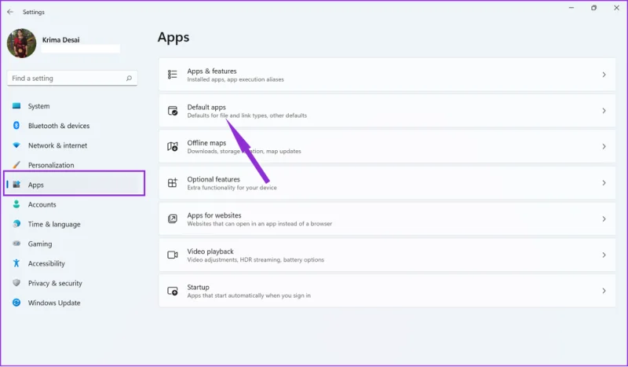The image size is (628, 367).
Task: Open Startup apps title
Action: click(199, 287)
